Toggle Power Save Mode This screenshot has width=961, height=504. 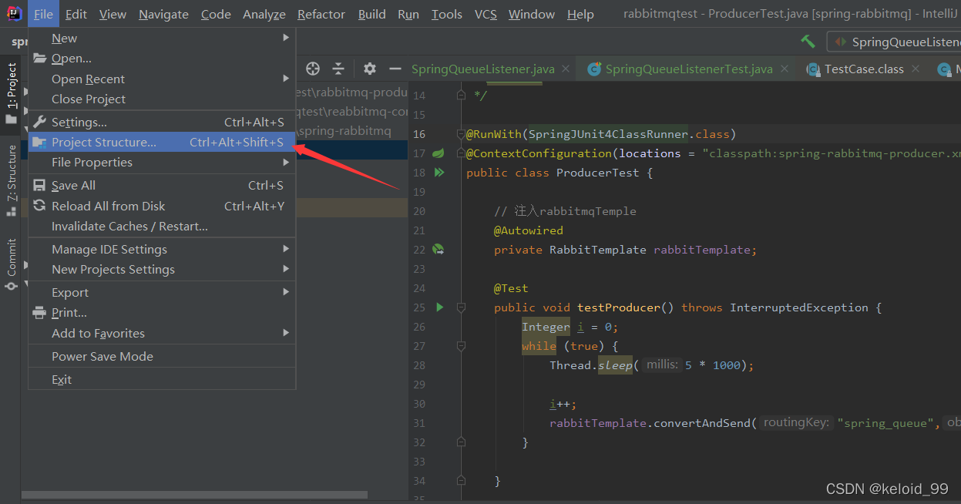[x=162, y=356]
